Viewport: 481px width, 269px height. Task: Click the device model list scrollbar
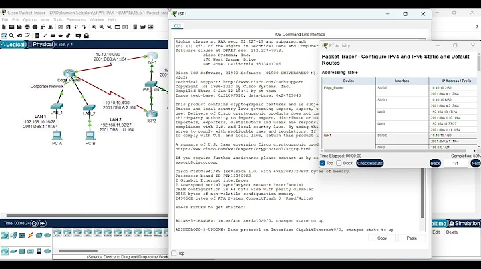[x=78, y=251]
